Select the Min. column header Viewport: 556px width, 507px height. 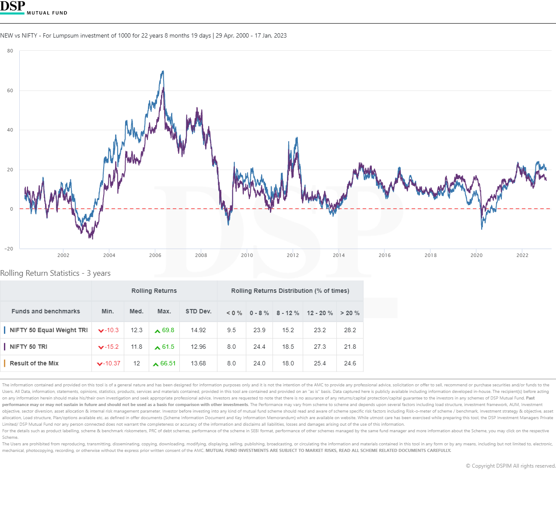pyautogui.click(x=108, y=311)
